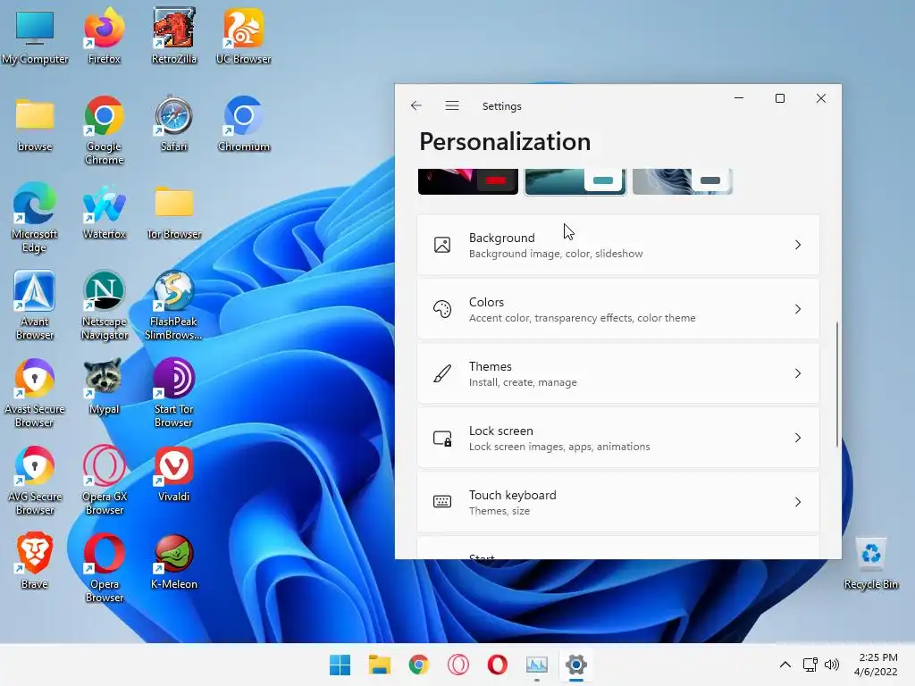Viewport: 915px width, 686px height.
Task: Go back in the Settings window
Action: (416, 105)
